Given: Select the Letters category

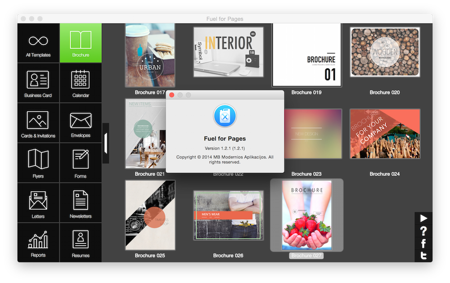Looking at the screenshot, I should [x=38, y=203].
